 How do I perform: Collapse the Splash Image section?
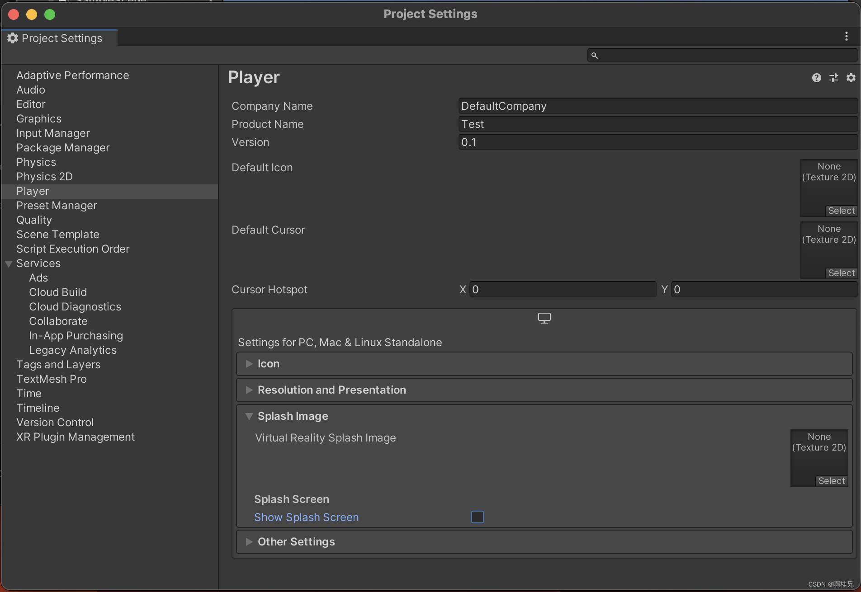[x=249, y=416]
